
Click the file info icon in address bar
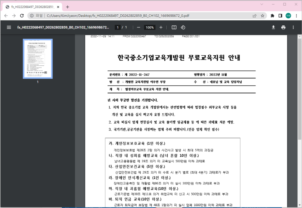pyautogui.click(x=32, y=16)
